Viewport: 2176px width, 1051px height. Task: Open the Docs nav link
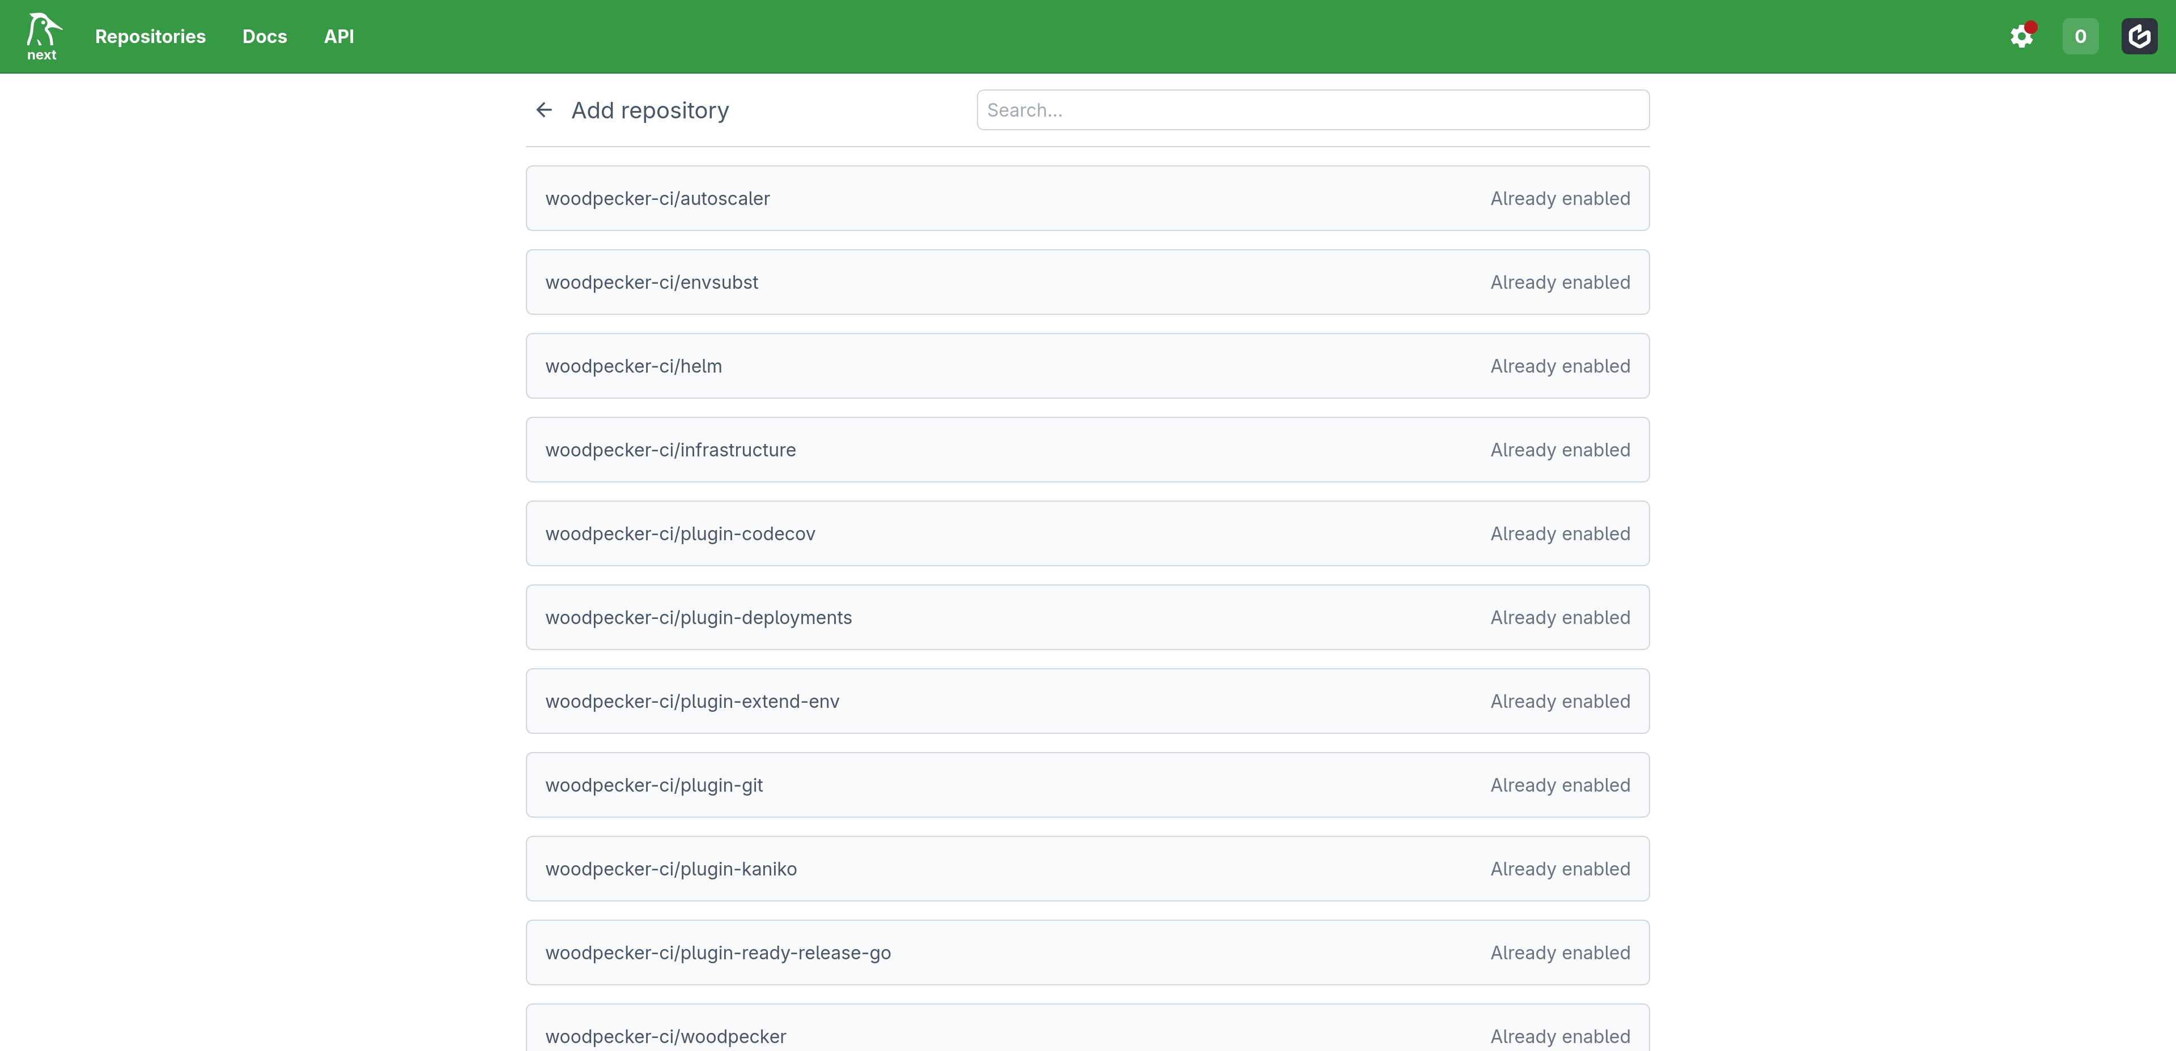pos(265,36)
